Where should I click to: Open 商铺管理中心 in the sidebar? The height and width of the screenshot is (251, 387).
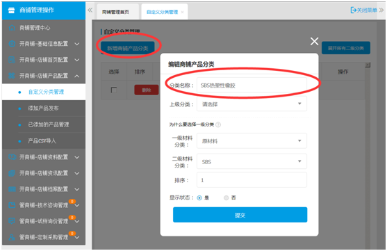tap(44, 28)
